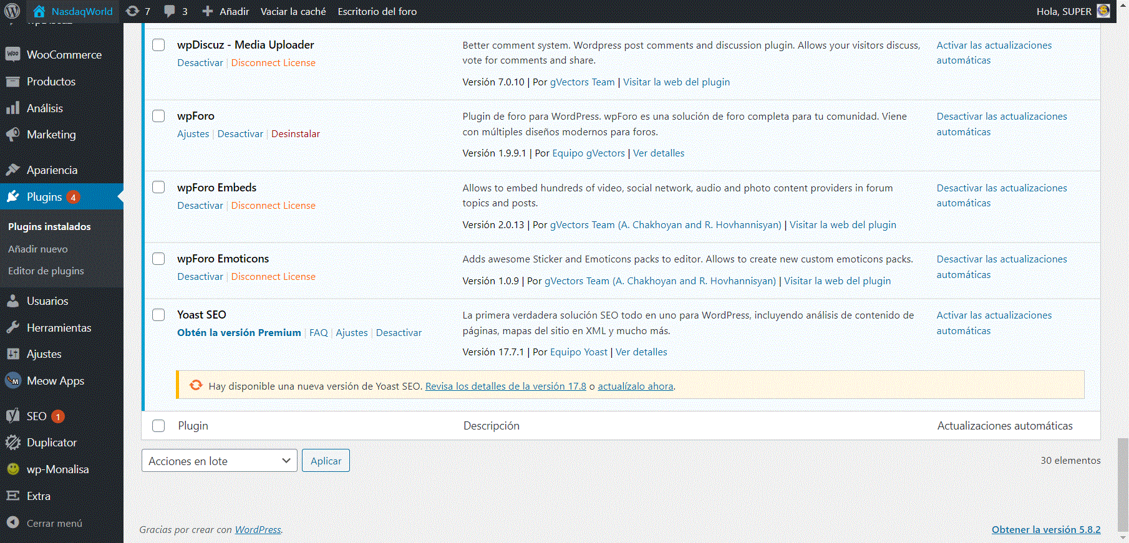Click actualízalo ahora for Yoast SEO
This screenshot has width=1129, height=543.
coord(636,386)
